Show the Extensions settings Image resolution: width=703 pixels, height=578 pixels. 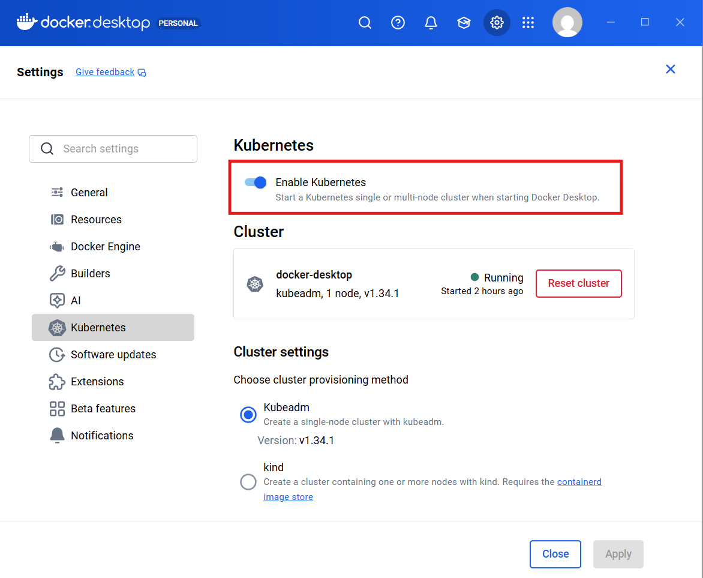113,382
